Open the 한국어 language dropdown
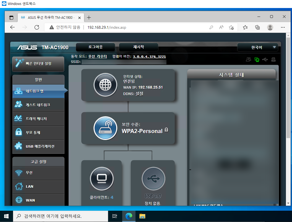Image resolution: width=292 pixels, height=222 pixels. [x=257, y=47]
